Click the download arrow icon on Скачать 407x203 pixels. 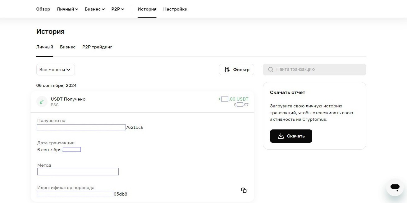281,136
